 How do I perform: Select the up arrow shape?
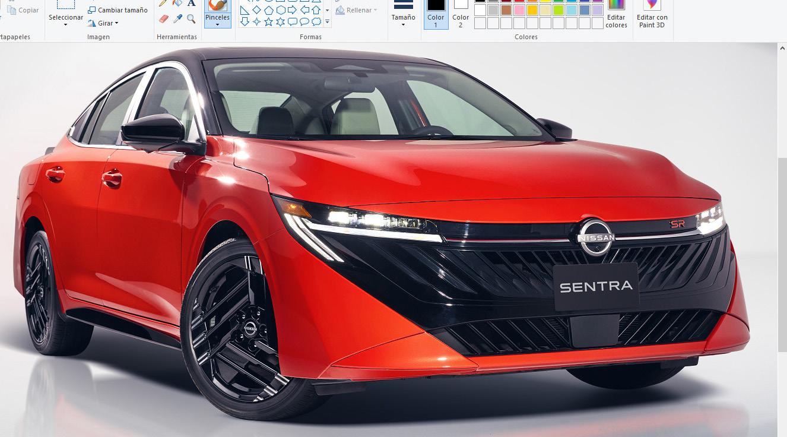tap(316, 10)
